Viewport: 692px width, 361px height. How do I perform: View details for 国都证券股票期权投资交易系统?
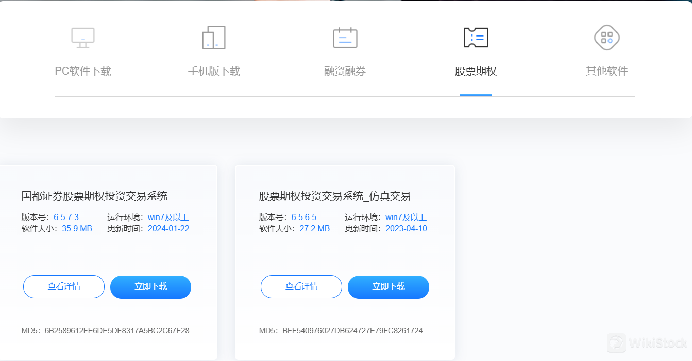[64, 287]
